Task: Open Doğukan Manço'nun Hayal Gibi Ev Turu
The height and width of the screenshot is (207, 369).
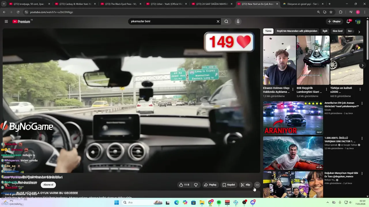Action: click(341, 175)
